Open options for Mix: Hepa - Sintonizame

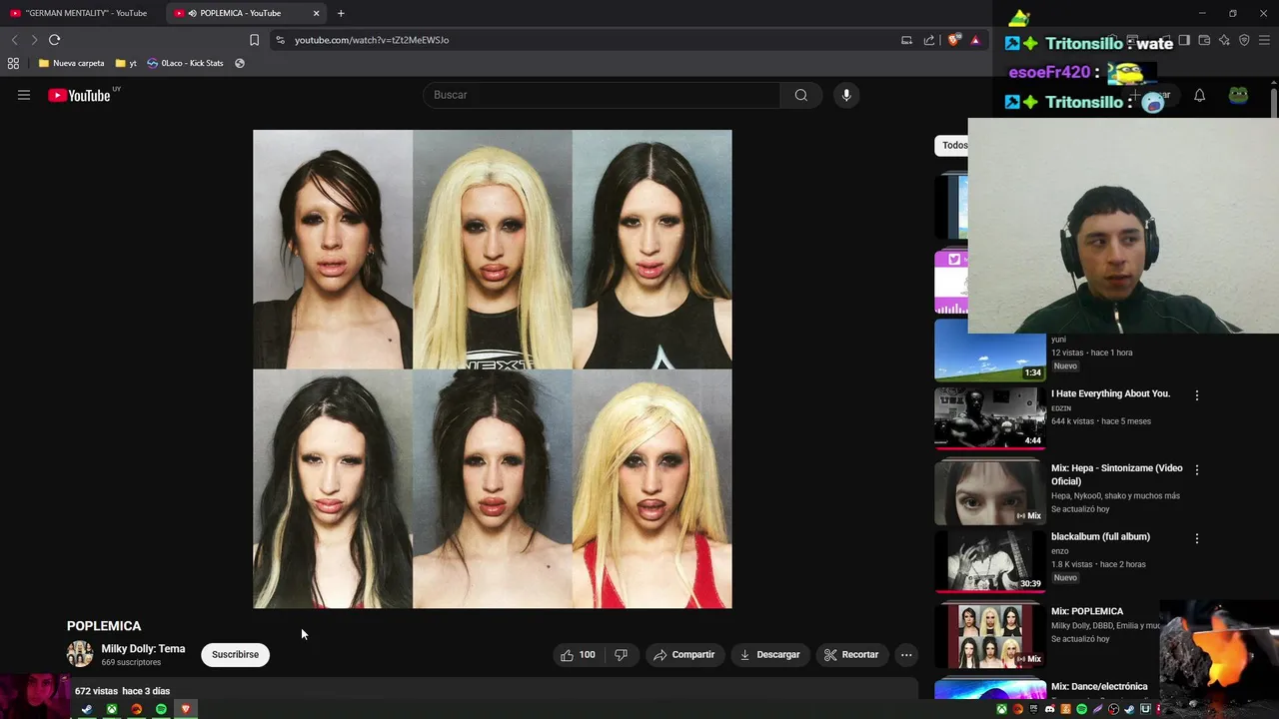pyautogui.click(x=1197, y=469)
